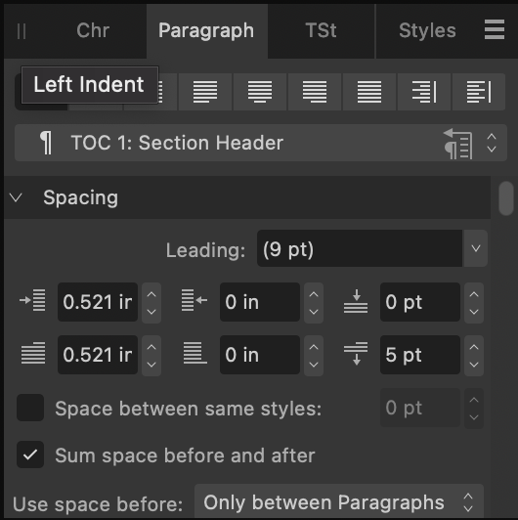The height and width of the screenshot is (520, 518).
Task: Select justify all alignment icon
Action: (369, 92)
